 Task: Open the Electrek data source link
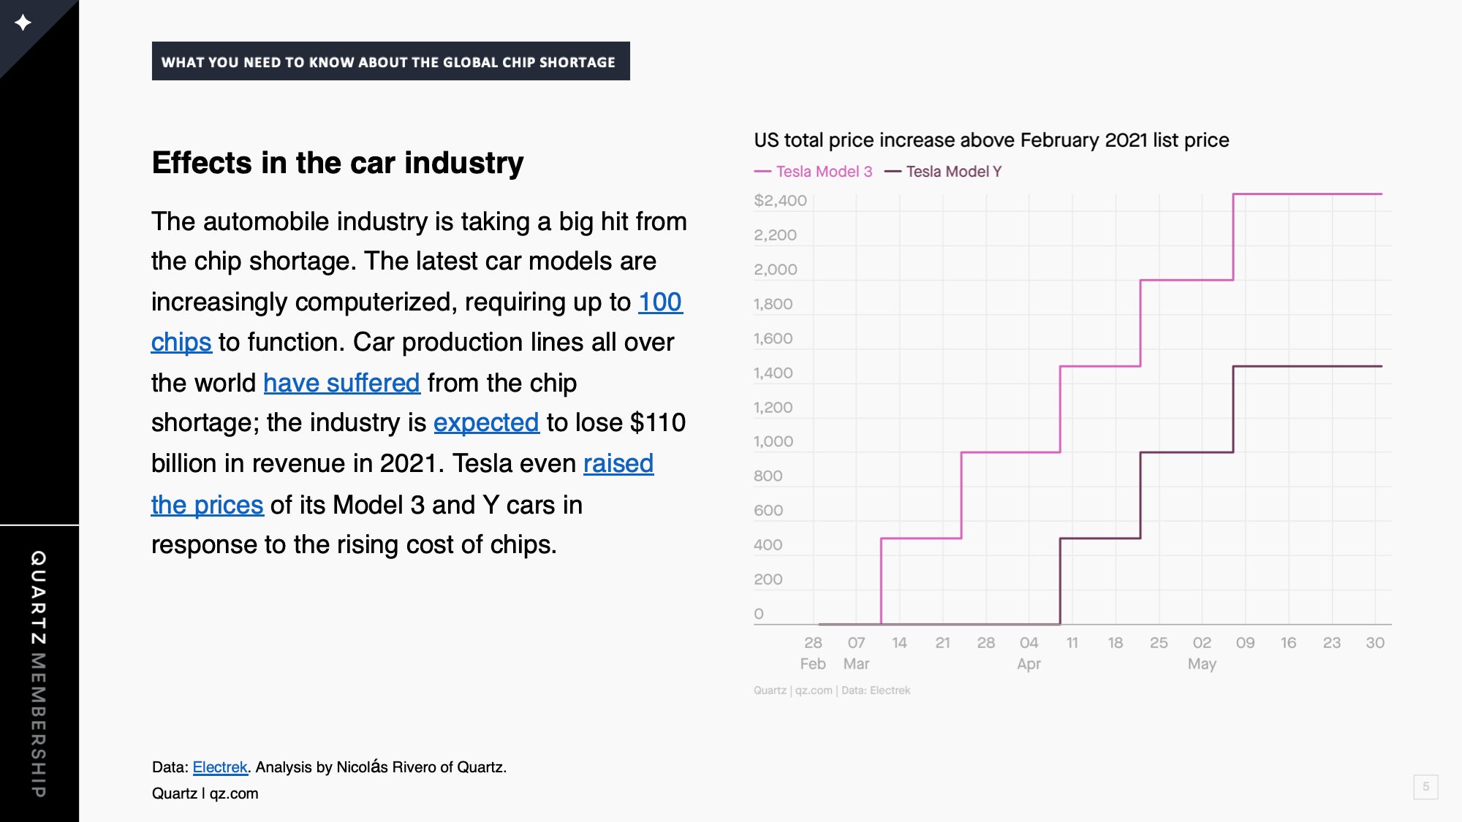tap(220, 767)
